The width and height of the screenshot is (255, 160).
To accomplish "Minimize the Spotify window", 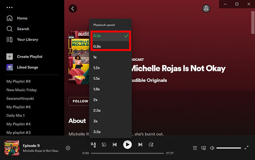I will click(225, 4).
